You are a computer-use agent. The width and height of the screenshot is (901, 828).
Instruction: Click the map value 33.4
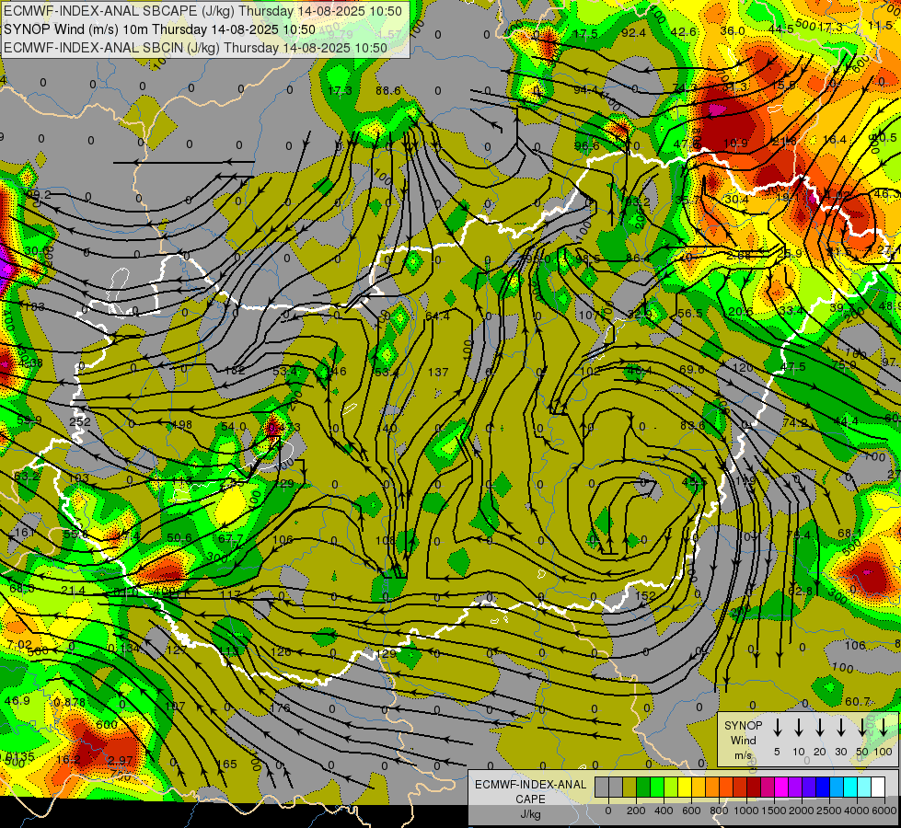tap(791, 310)
